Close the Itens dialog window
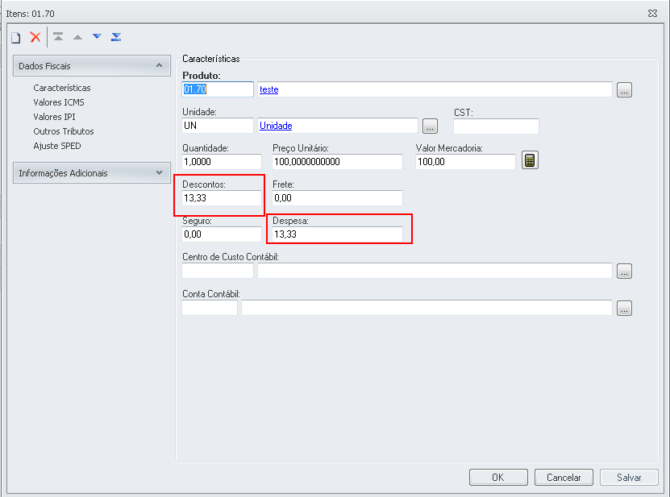Image resolution: width=670 pixels, height=497 pixels. coord(652,13)
